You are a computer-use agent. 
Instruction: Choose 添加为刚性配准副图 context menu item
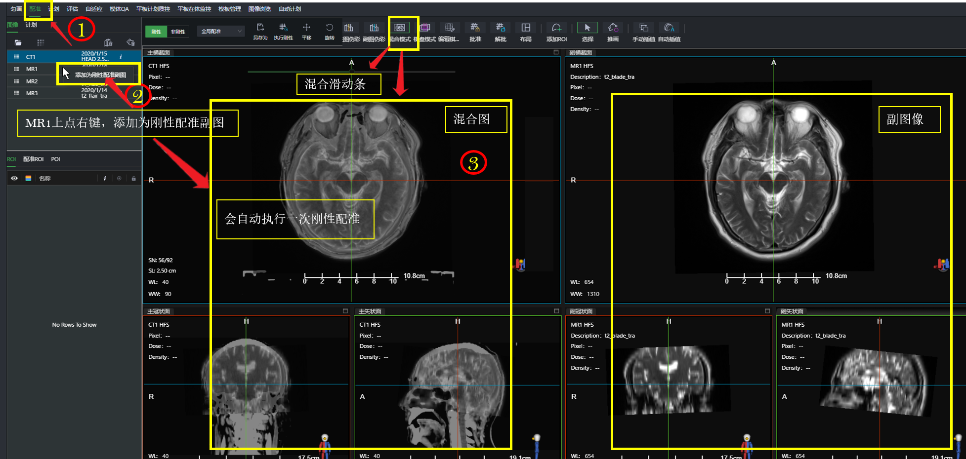tap(100, 75)
